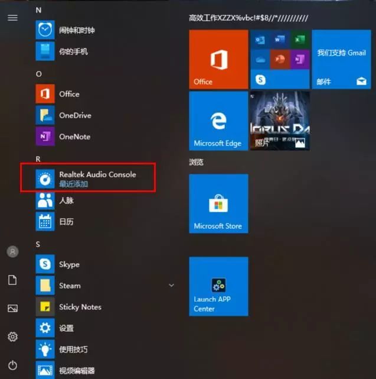Open OneNote icon in the Office apps tile
376x379 pixels.
click(300, 59)
